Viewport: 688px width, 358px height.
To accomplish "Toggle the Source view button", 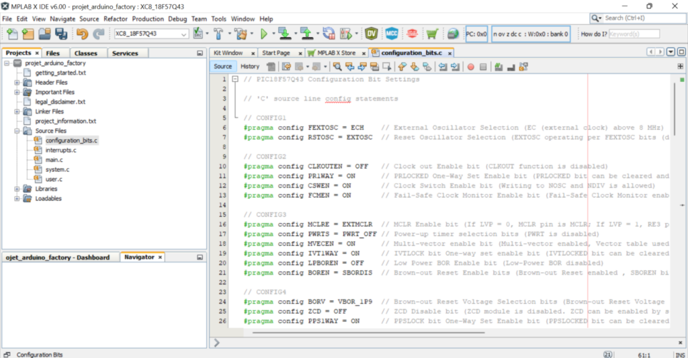I will click(222, 66).
